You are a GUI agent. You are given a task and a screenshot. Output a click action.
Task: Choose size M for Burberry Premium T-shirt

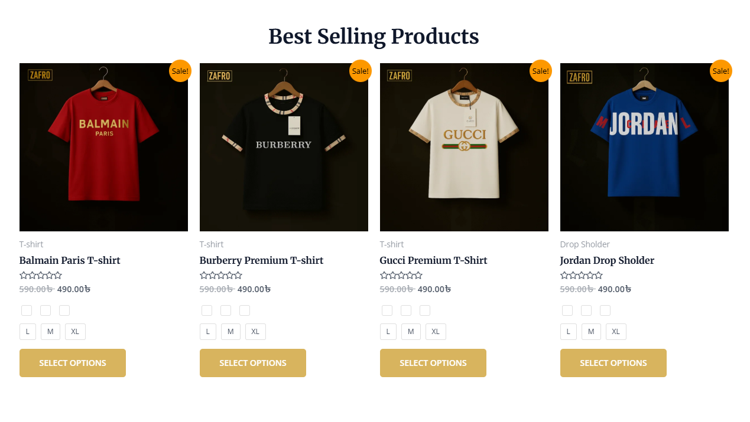(230, 332)
